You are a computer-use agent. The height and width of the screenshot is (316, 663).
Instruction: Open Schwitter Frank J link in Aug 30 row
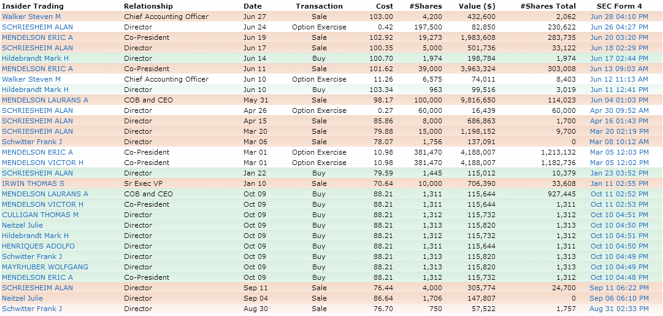[x=32, y=309]
